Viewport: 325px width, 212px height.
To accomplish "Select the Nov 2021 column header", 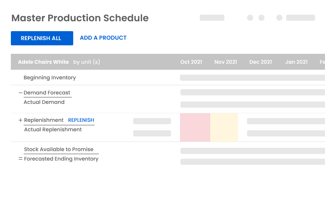I will (x=225, y=62).
